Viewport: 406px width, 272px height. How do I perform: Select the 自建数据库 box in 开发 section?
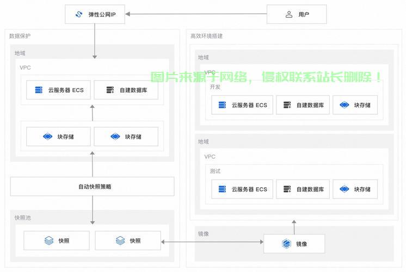[x=303, y=105]
